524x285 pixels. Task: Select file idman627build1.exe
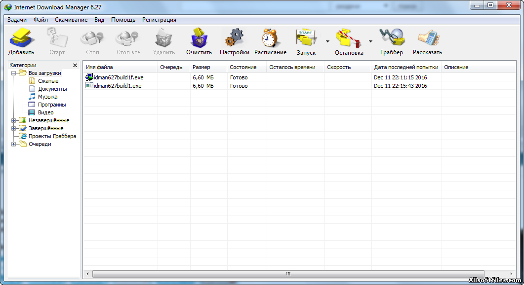(x=118, y=86)
